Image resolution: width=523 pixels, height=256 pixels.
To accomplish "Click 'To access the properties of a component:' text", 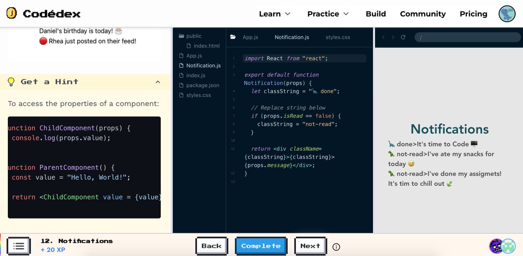I will tap(84, 104).
